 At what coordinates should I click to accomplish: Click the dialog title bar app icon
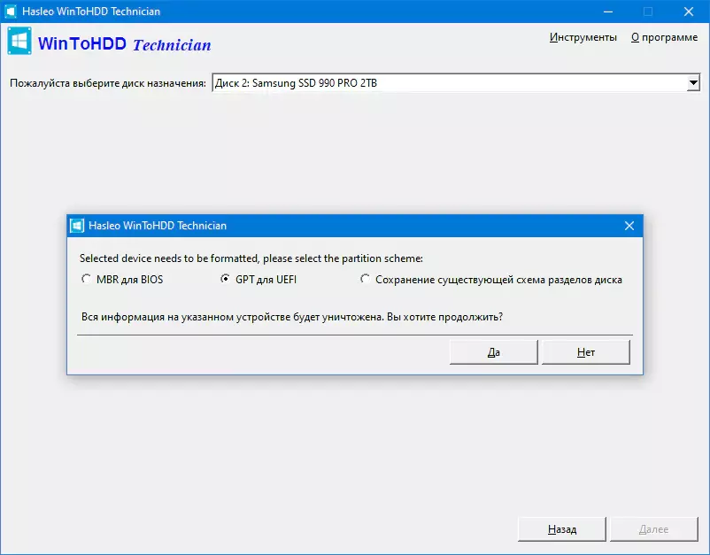pyautogui.click(x=76, y=226)
